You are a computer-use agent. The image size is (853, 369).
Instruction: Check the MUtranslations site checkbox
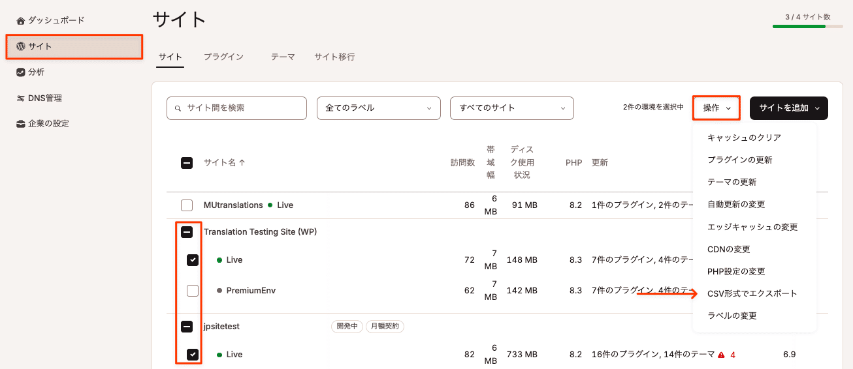tap(187, 205)
